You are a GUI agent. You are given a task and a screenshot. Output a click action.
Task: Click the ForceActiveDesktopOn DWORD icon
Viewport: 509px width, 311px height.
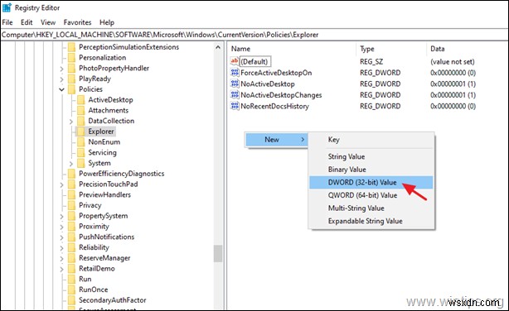pos(235,72)
